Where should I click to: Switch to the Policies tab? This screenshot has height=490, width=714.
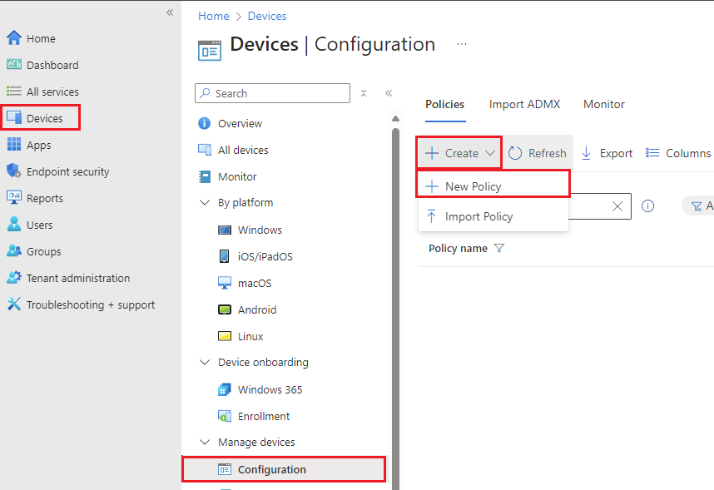click(445, 104)
